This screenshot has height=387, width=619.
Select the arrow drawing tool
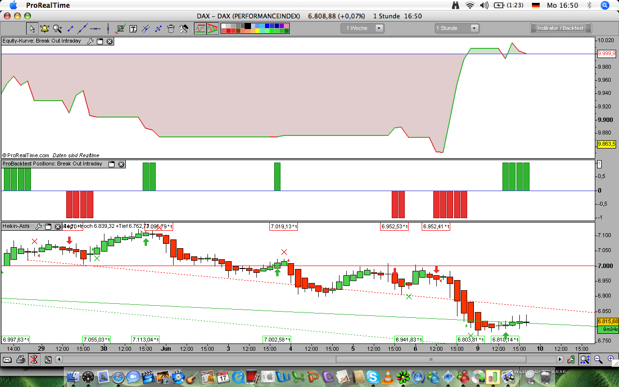[158, 29]
